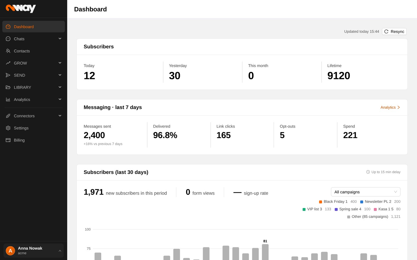
Task: Expand the SEND section chevron
Action: point(60,75)
